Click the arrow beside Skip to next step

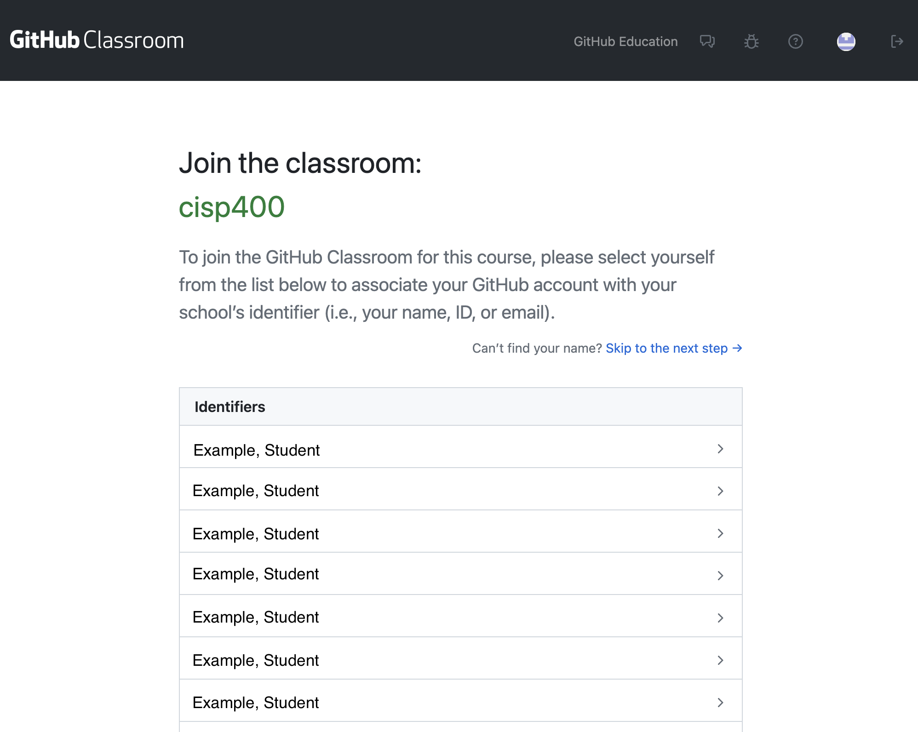pyautogui.click(x=737, y=348)
